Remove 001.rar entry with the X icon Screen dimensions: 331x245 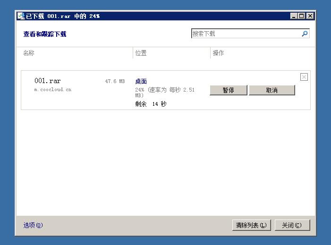tap(304, 77)
